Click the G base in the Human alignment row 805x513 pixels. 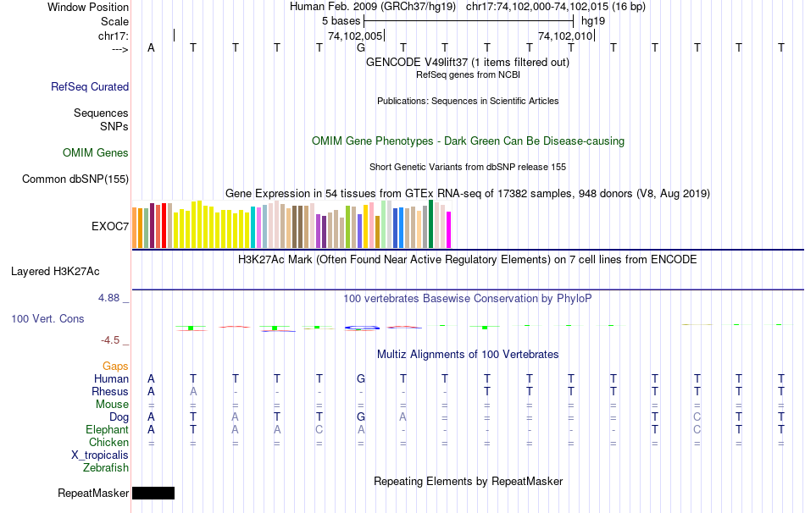coord(361,379)
